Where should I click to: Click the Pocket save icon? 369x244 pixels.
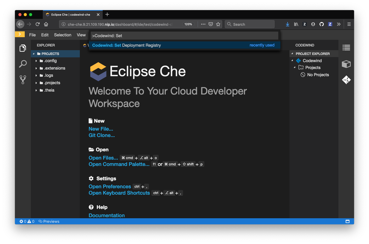coord(211,24)
